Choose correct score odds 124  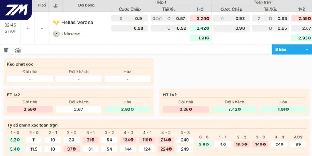(147, 149)
